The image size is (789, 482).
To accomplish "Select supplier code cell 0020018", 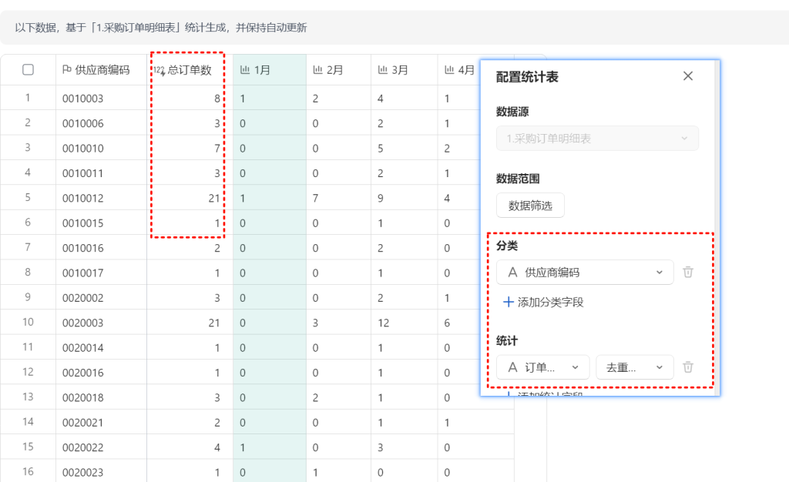I will pos(101,397).
